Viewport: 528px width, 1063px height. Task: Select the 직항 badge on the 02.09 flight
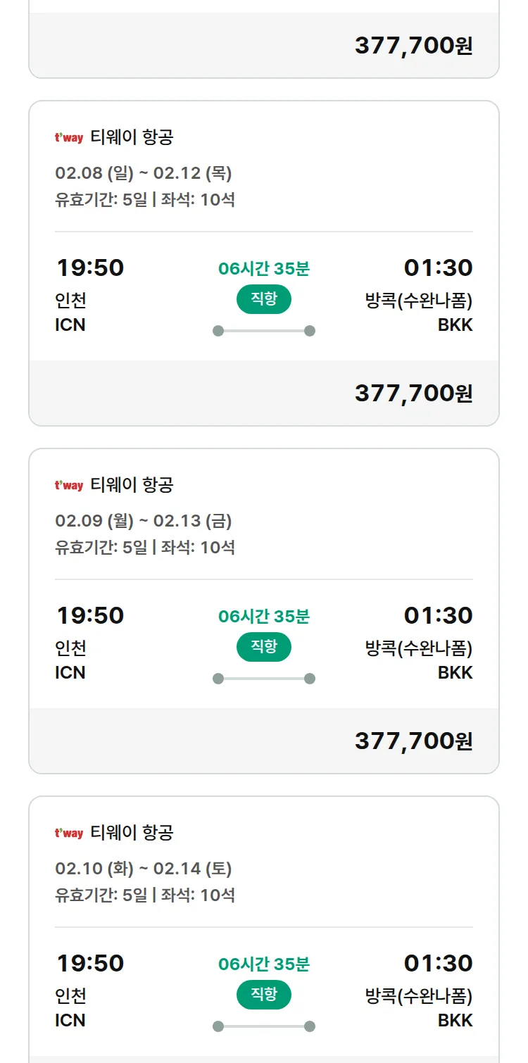pyautogui.click(x=264, y=648)
